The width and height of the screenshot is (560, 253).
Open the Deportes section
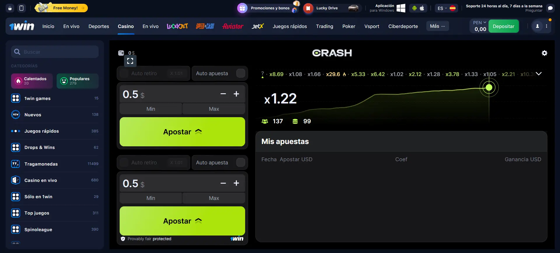pos(99,26)
